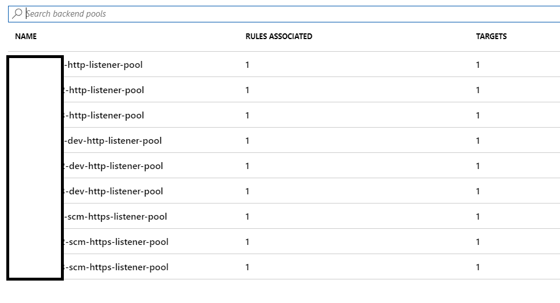Open the last scm-https-listener-pool entry

point(116,267)
